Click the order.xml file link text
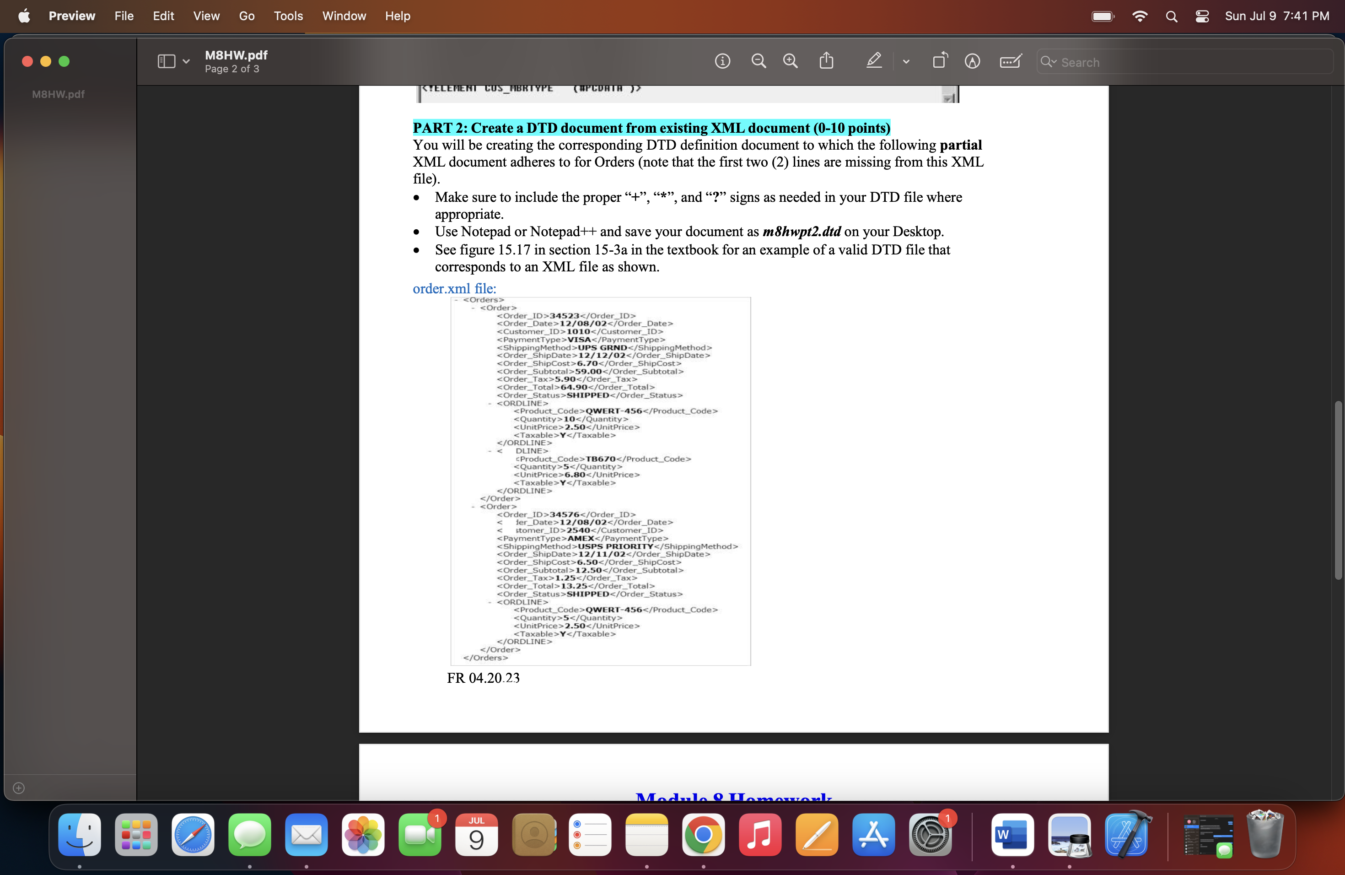1345x875 pixels. point(454,288)
